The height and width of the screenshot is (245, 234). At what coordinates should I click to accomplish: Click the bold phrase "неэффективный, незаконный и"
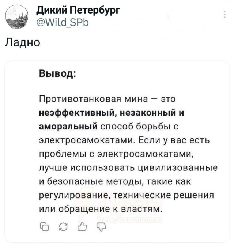[x=111, y=113]
